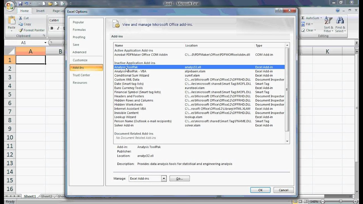This screenshot has width=363, height=204.
Task: Select Conditional Sum Wizard row
Action: coord(199,75)
